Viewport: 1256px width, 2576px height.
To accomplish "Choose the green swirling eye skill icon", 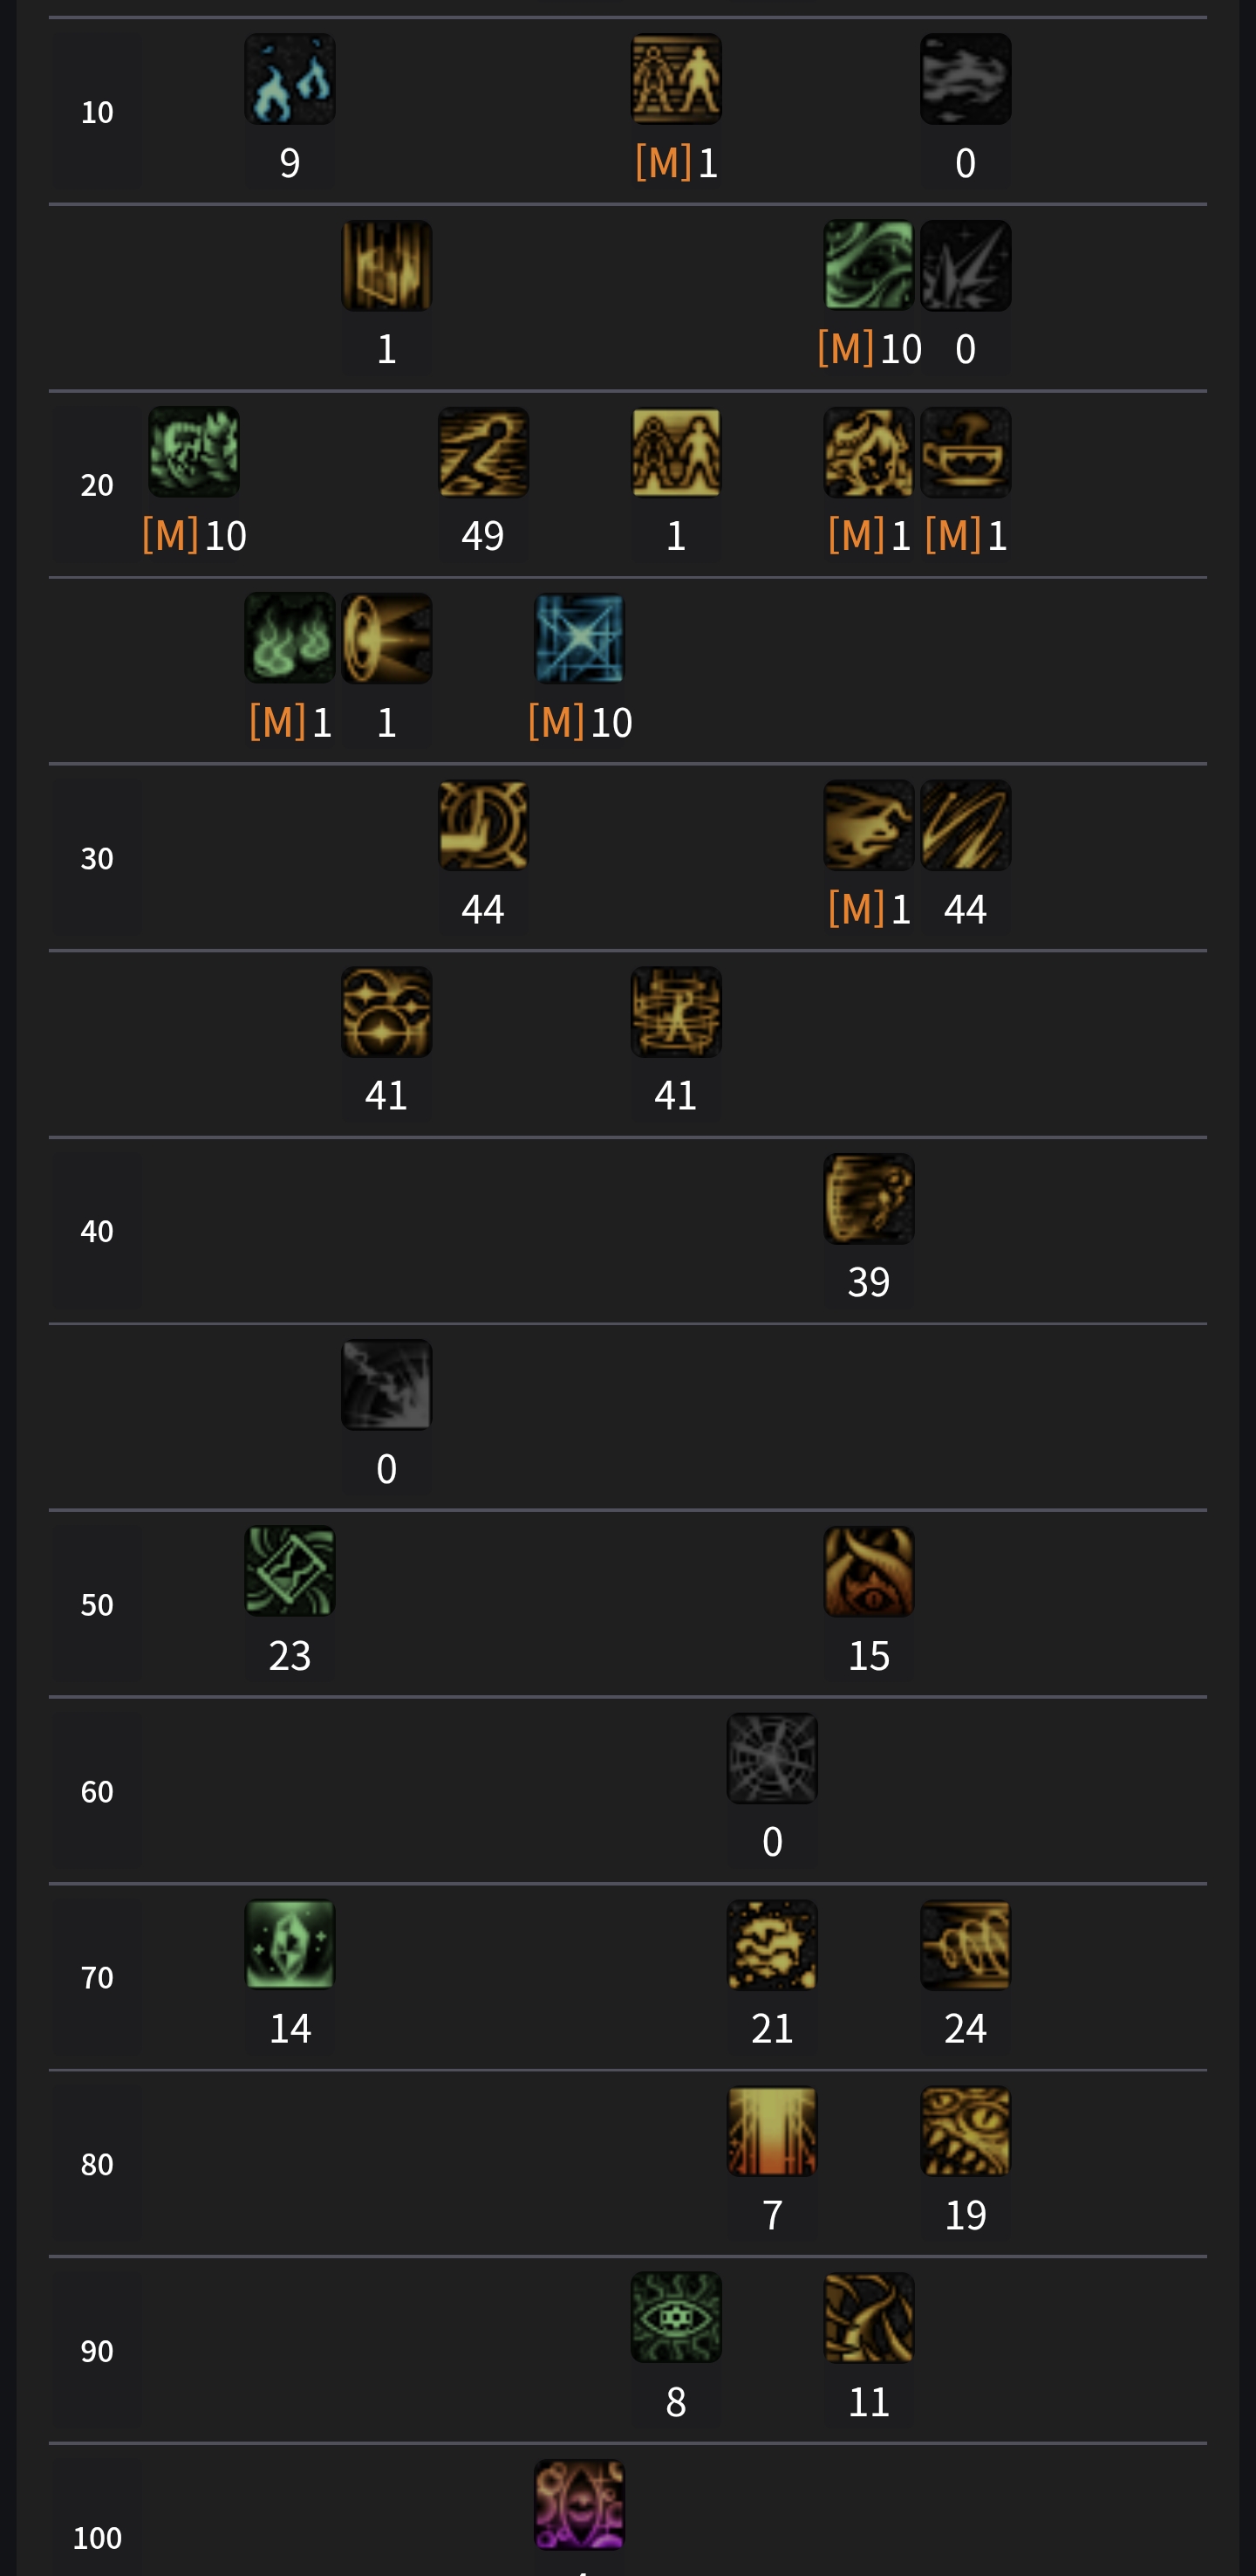I will pos(869,266).
